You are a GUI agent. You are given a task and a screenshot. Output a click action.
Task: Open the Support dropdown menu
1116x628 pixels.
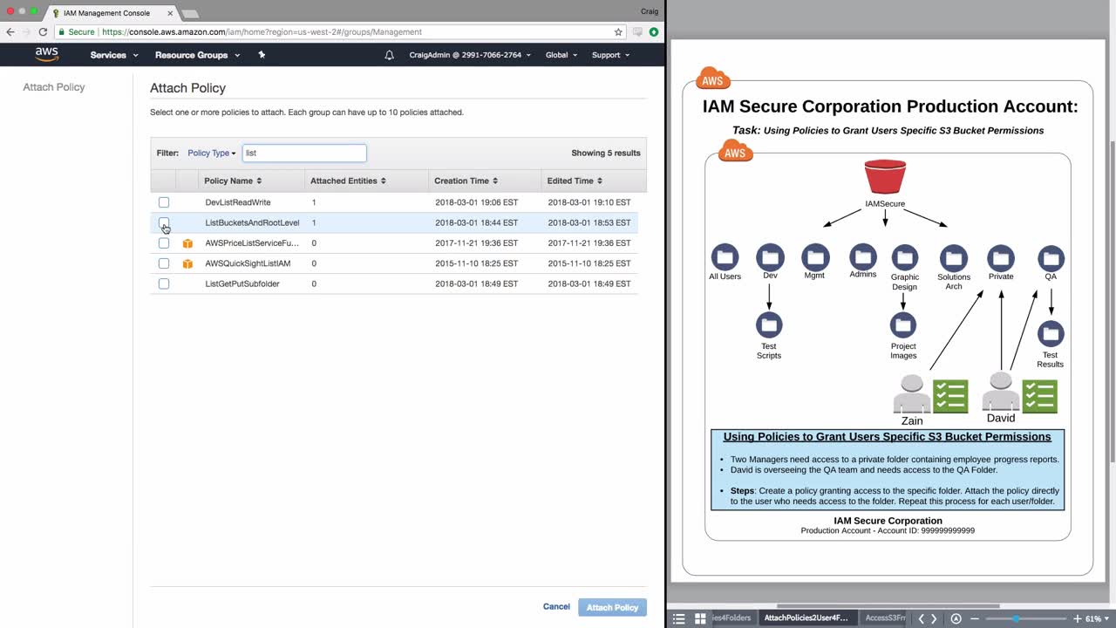(610, 55)
